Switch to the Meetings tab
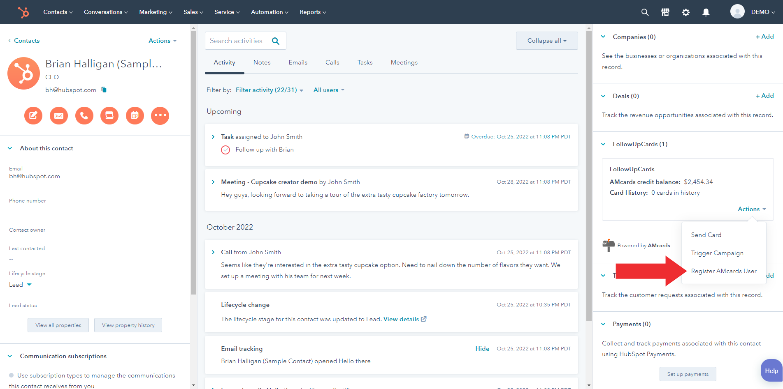 (404, 62)
